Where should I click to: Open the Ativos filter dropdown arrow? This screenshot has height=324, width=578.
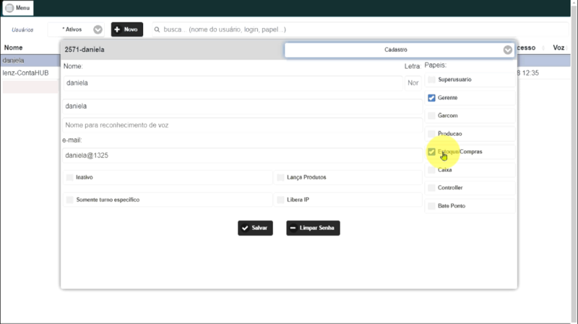coord(98,30)
